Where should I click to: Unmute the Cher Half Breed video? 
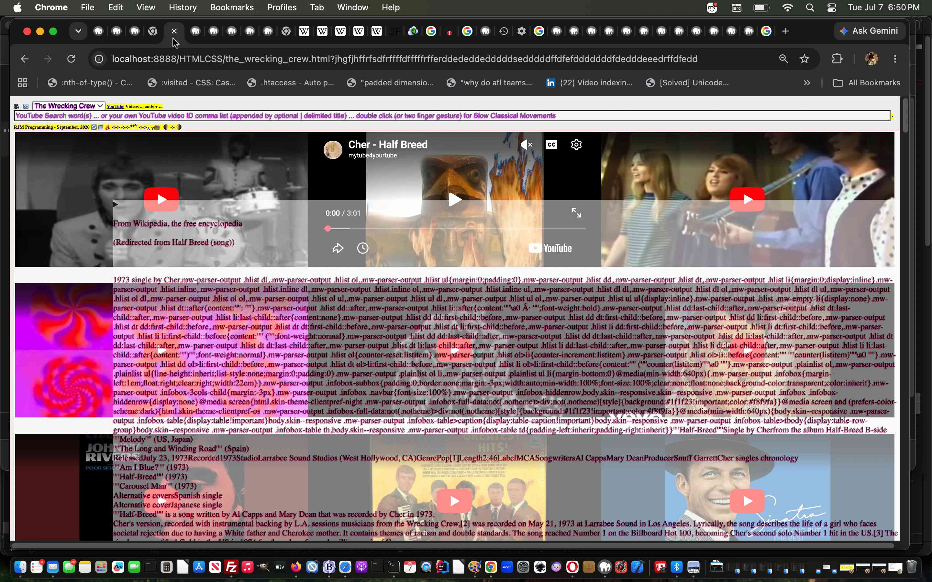(526, 145)
